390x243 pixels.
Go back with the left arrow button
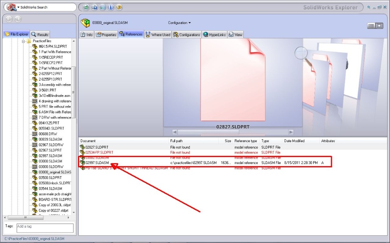pos(9,19)
